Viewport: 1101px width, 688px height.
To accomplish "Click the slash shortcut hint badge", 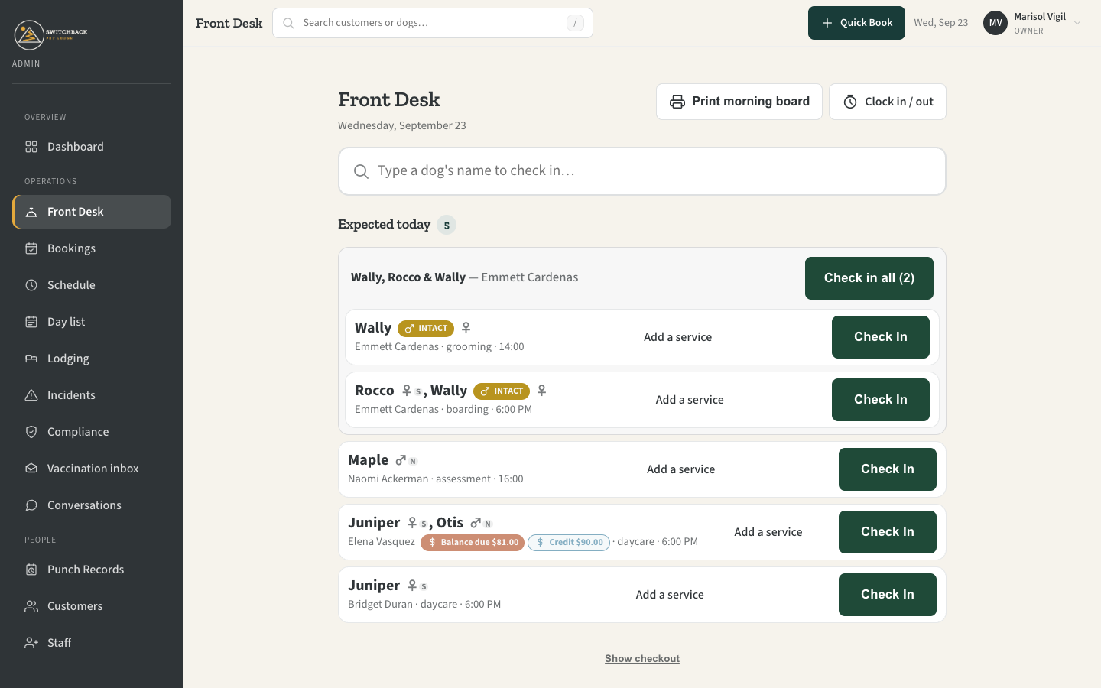I will 575,23.
